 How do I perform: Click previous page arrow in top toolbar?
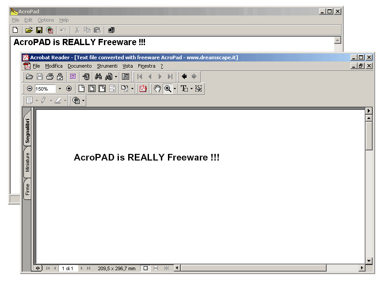[150, 77]
